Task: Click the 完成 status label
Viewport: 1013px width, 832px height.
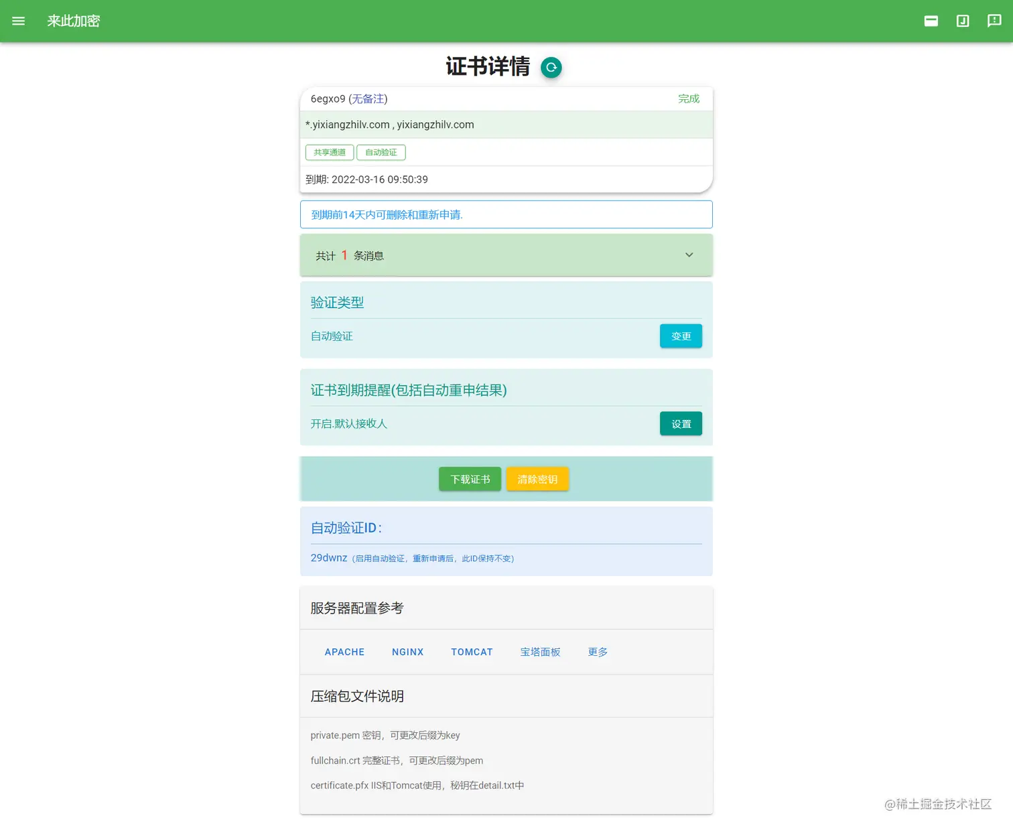Action: [689, 98]
